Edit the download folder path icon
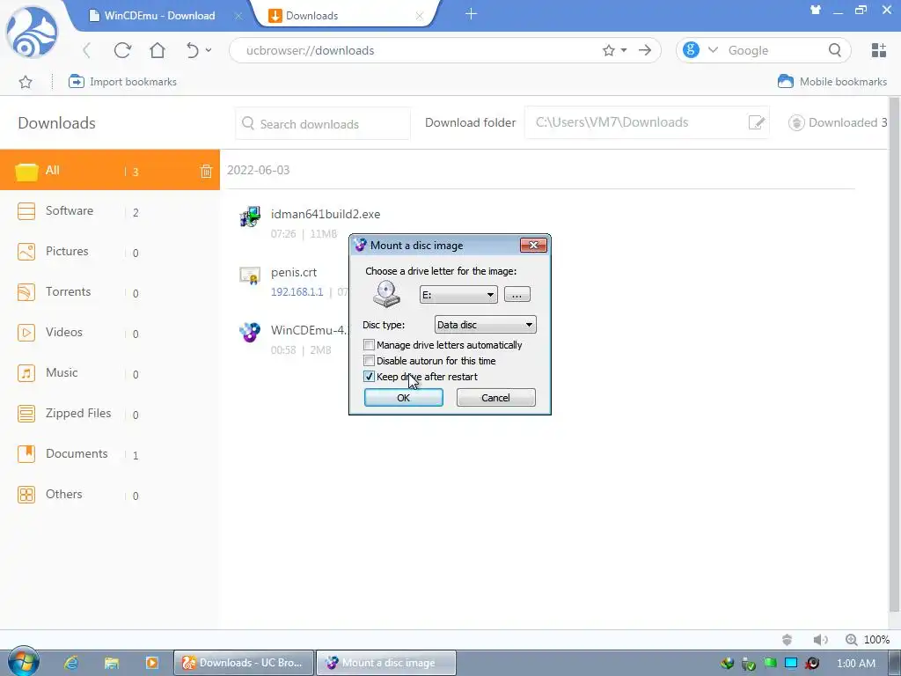Screen dimensions: 901x676 pos(756,122)
